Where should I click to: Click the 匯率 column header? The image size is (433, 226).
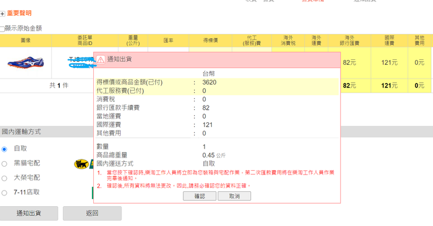168,41
